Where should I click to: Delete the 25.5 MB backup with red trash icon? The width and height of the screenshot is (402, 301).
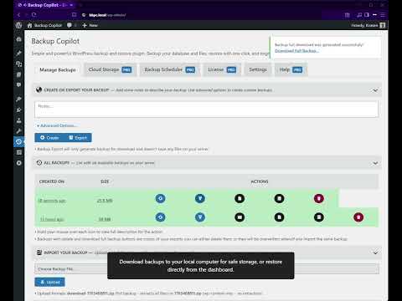pyautogui.click(x=319, y=198)
